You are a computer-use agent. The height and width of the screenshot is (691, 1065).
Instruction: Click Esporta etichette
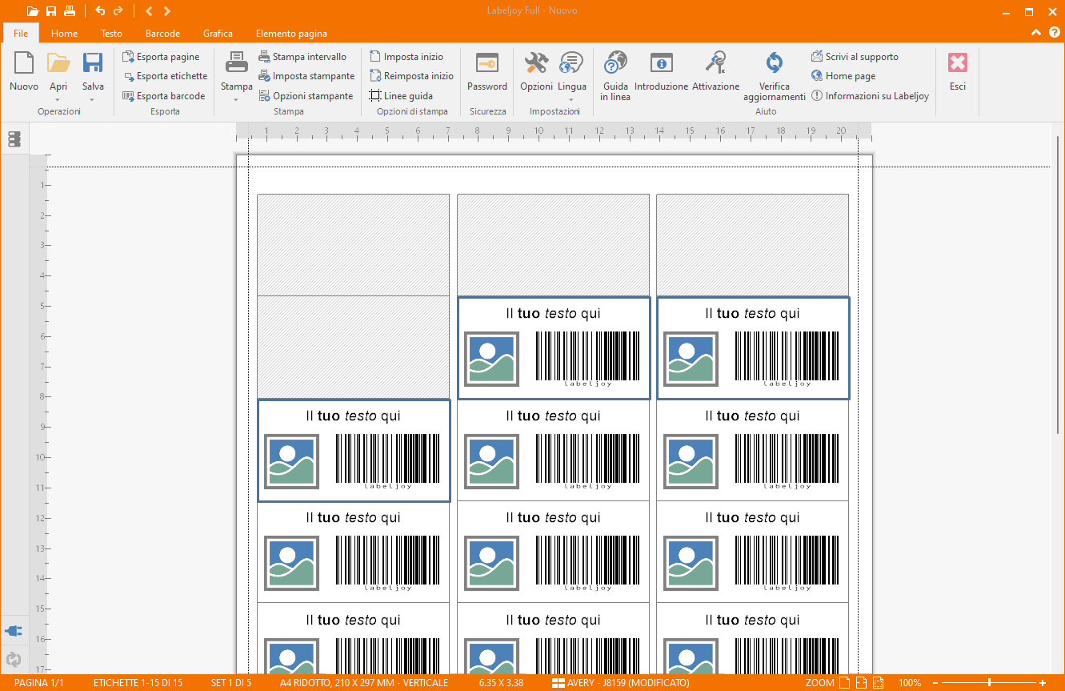click(165, 76)
